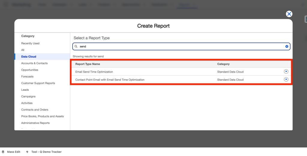Sort by Report Type Name column header

click(x=88, y=64)
